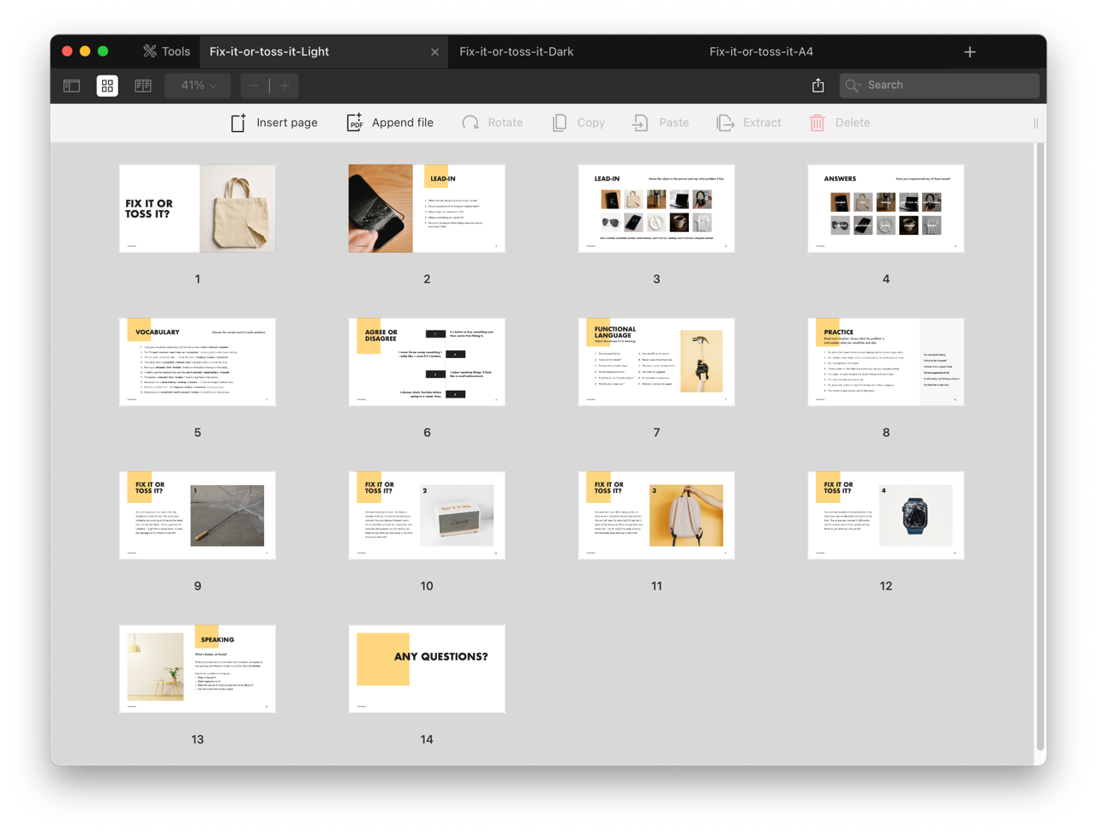
Task: Select page 7 Functional Language thumbnail
Action: (656, 362)
